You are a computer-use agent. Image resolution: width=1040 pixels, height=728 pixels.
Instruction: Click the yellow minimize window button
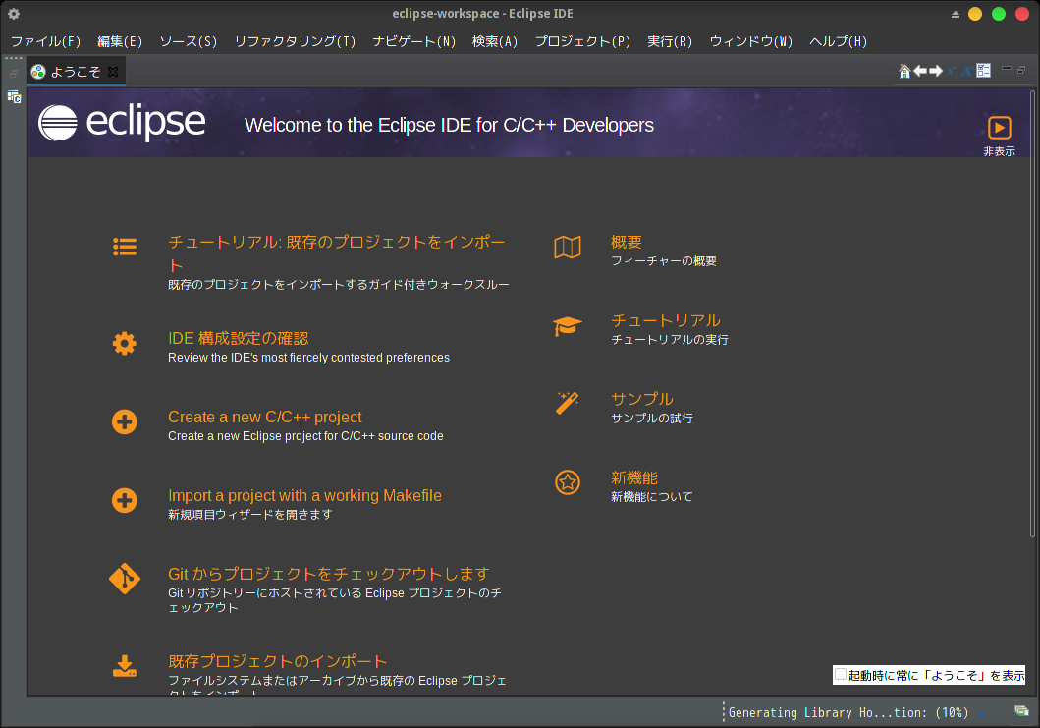pos(975,14)
